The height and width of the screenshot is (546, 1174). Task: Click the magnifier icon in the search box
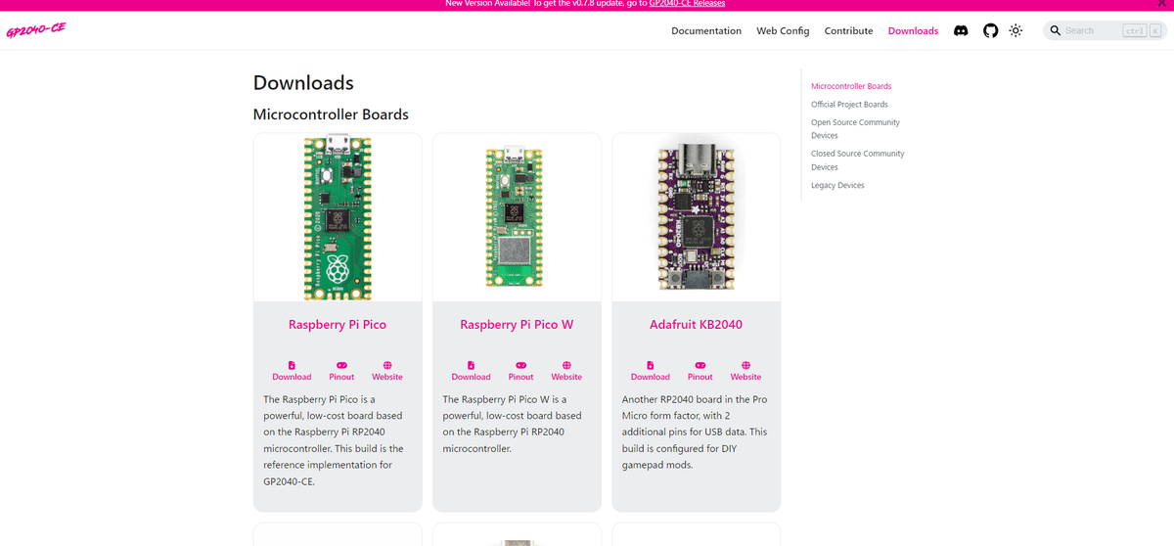point(1056,30)
